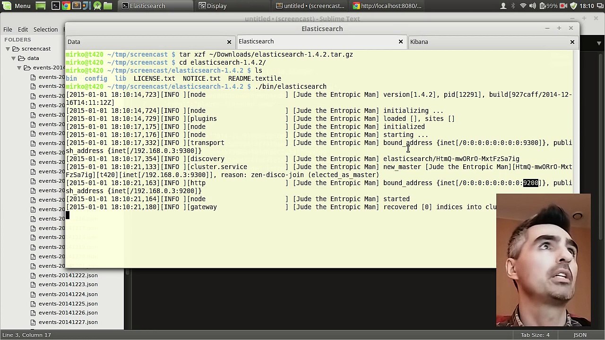The height and width of the screenshot is (340, 605).
Task: Open events-20141222.json in sidebar
Action: tap(68, 275)
